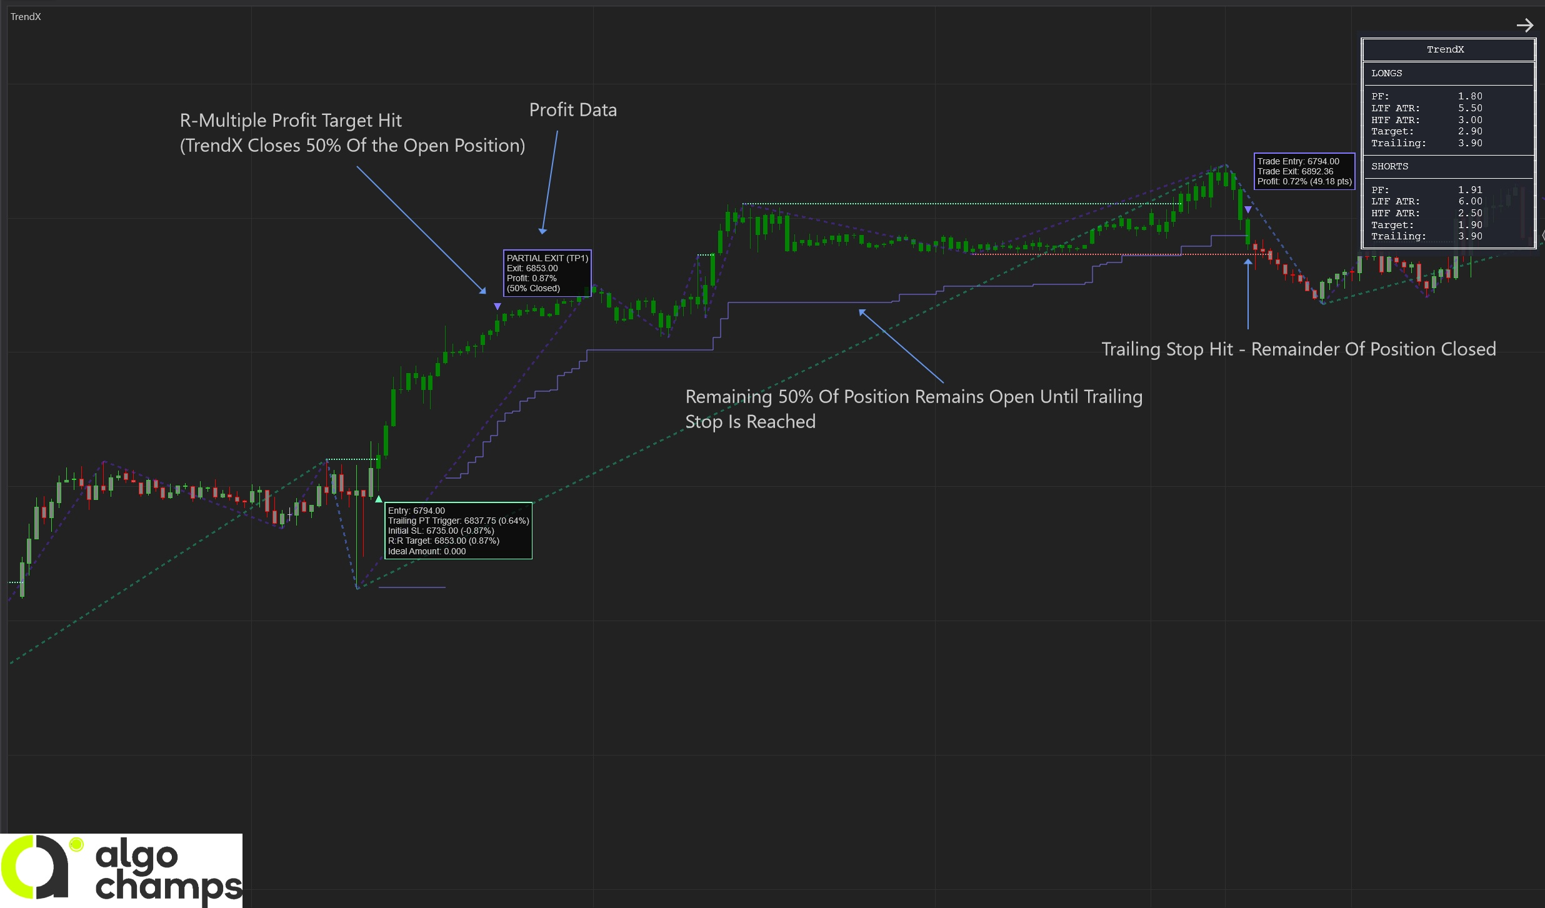This screenshot has height=908, width=1545.
Task: Click the purple partial exit triangle marker
Action: tap(497, 306)
